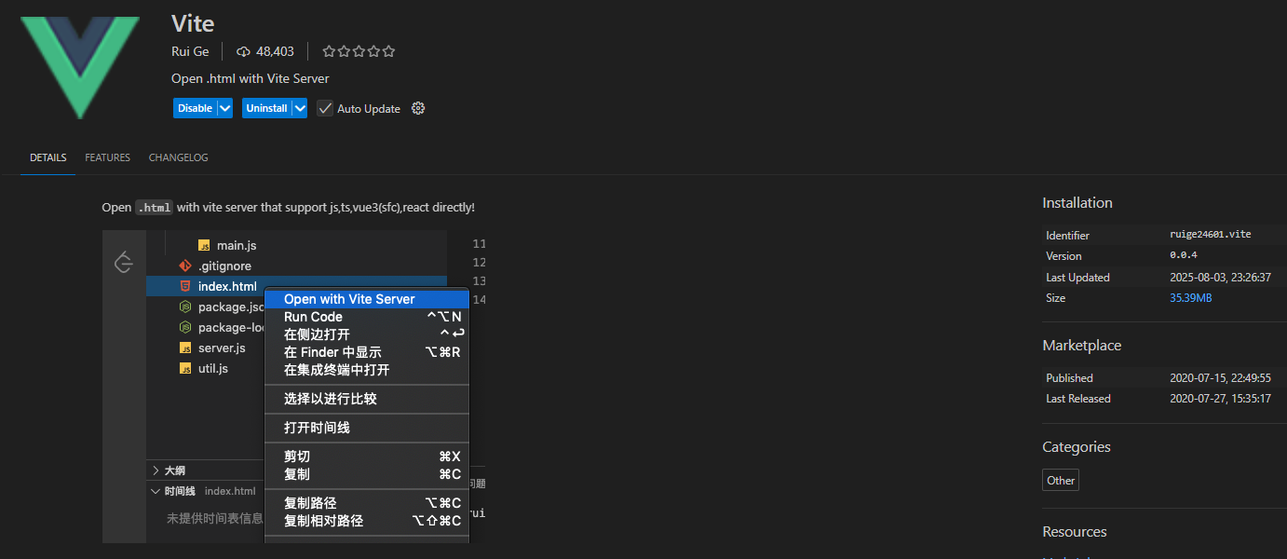
Task: Click Last Released date 2020-07-27, 15:35:17
Action: [1220, 399]
